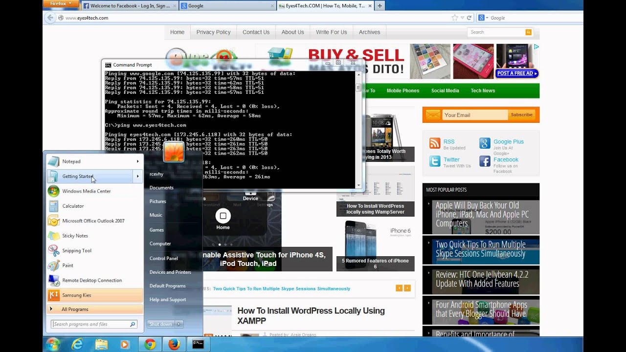Click news ticker next arrow
Screen dimensions: 626x352
point(407,288)
